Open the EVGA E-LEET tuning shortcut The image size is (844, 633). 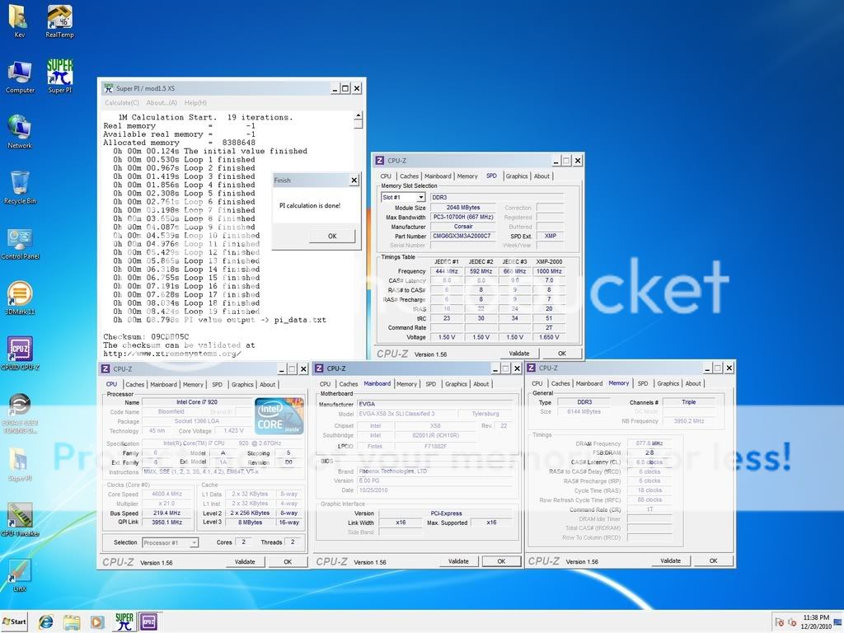pos(19,406)
